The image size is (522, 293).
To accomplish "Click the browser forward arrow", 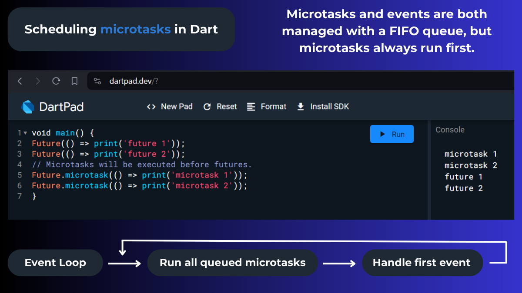I will click(x=37, y=81).
